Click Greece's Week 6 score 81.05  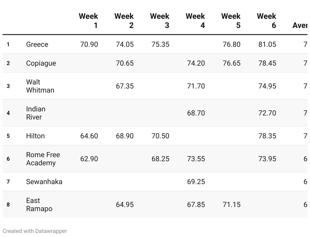(x=267, y=44)
